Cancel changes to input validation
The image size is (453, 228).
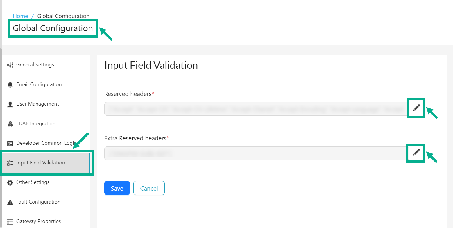tap(149, 188)
